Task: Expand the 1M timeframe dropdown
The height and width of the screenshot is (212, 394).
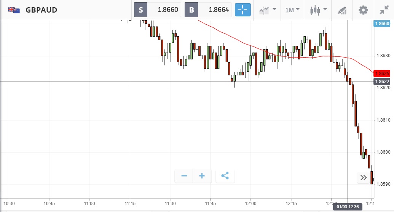Action: tap(292, 10)
